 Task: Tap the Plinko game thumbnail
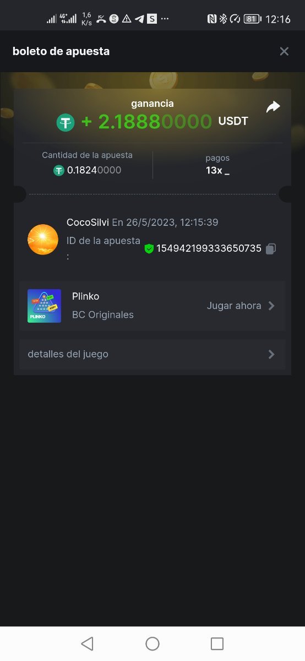(x=44, y=306)
